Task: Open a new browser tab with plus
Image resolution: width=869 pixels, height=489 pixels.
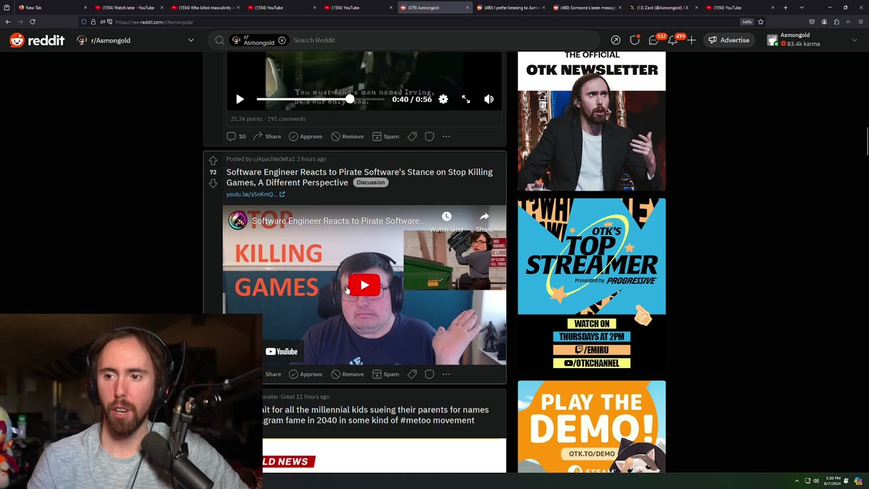Action: 785,7
